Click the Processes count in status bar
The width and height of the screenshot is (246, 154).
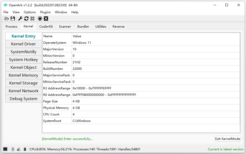[x=84, y=149]
